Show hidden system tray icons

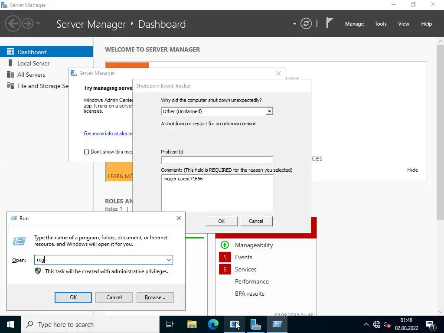pos(366,324)
